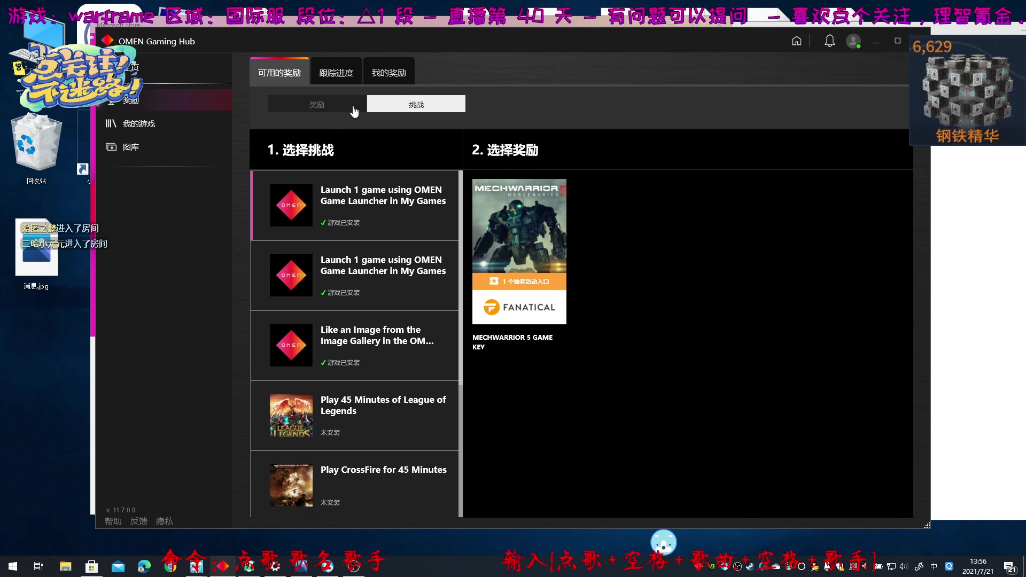The height and width of the screenshot is (577, 1026).
Task: Toggle game installed status on League of Legends
Action: coord(330,432)
